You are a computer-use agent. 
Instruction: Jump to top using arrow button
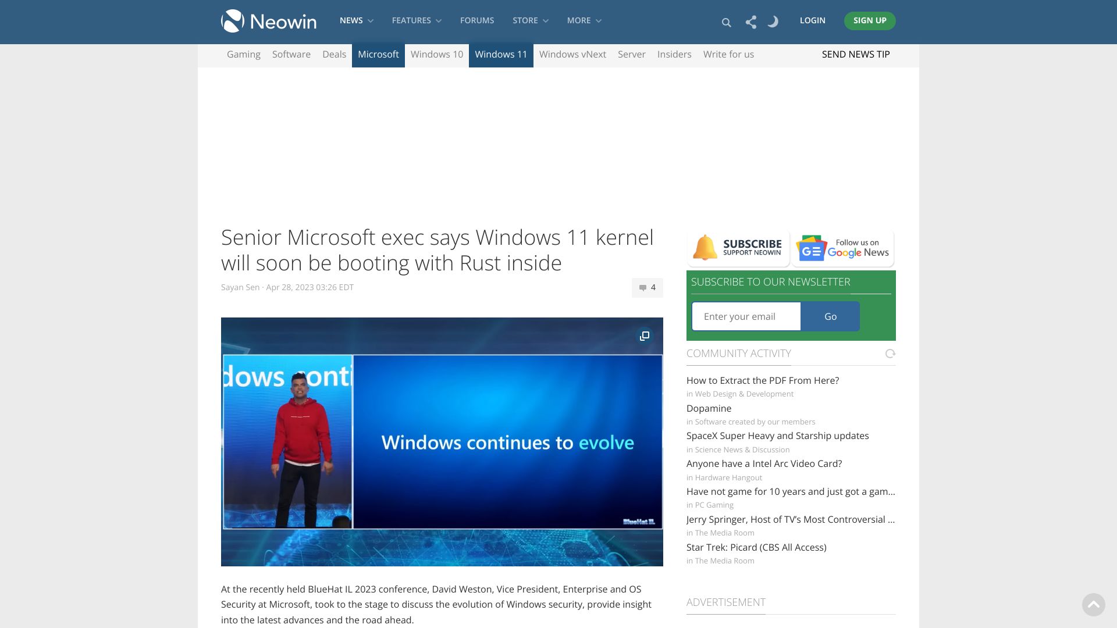coord(1094,605)
